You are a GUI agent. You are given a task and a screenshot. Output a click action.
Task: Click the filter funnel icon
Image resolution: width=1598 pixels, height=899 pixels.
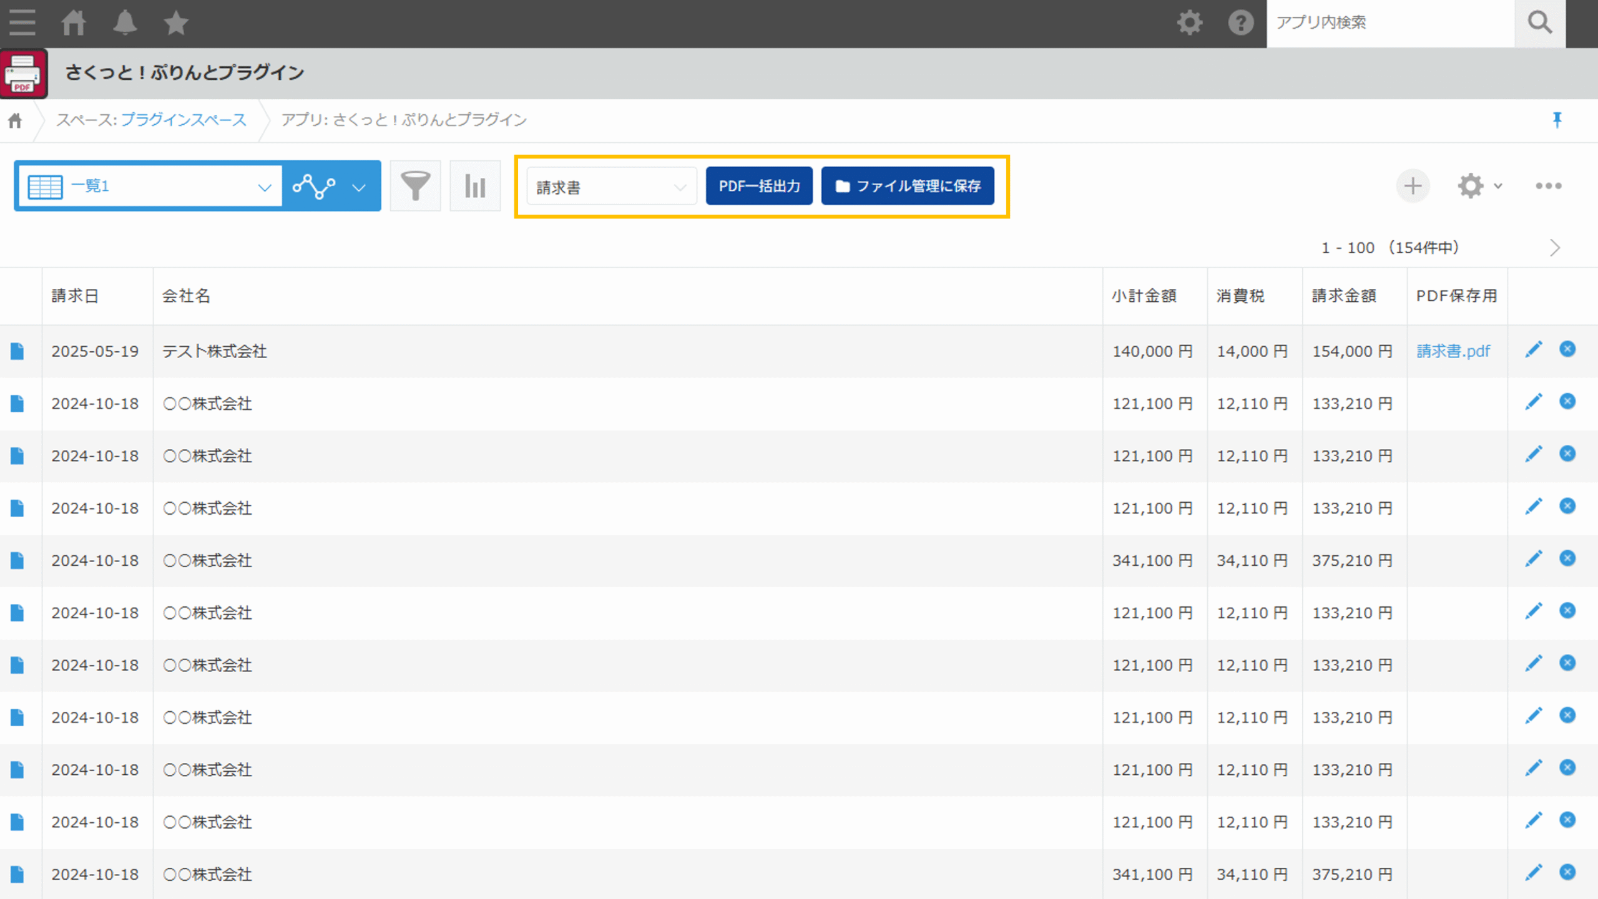tap(415, 186)
